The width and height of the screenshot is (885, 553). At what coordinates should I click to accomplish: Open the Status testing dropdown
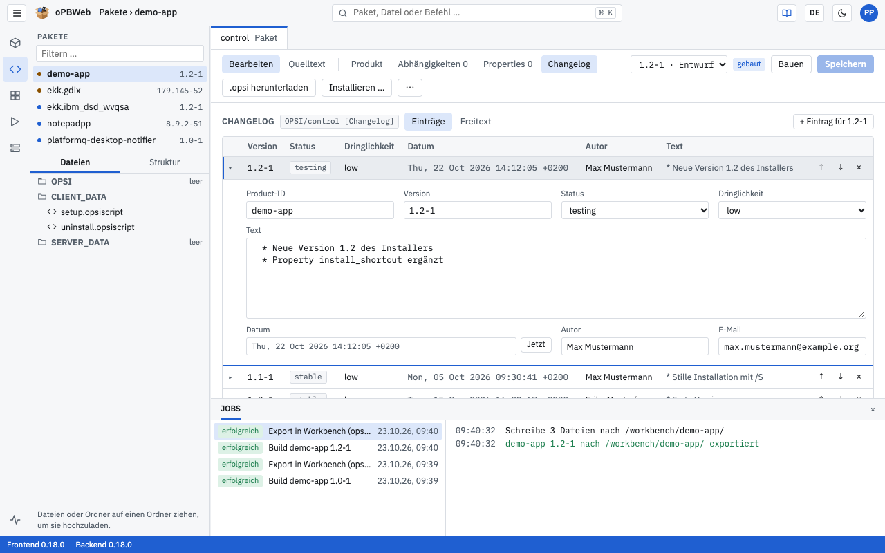[635, 210]
